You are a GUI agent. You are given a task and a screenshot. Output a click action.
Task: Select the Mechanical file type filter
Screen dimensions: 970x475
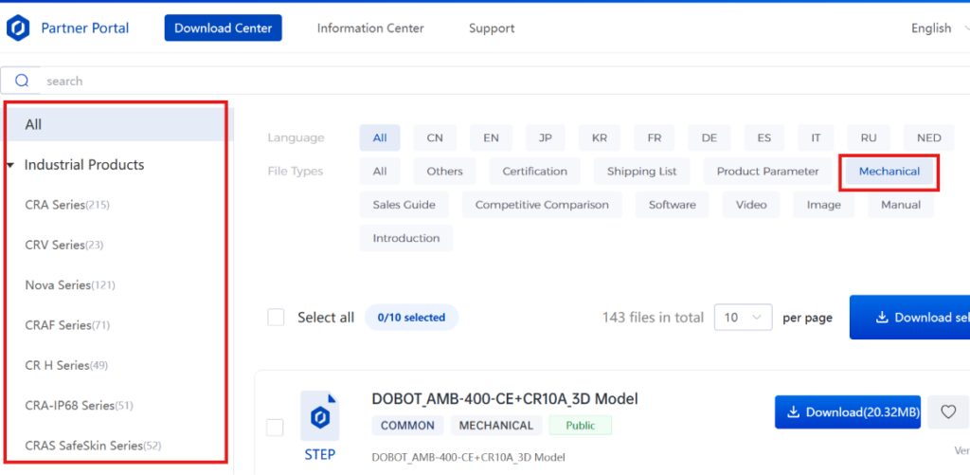point(889,171)
